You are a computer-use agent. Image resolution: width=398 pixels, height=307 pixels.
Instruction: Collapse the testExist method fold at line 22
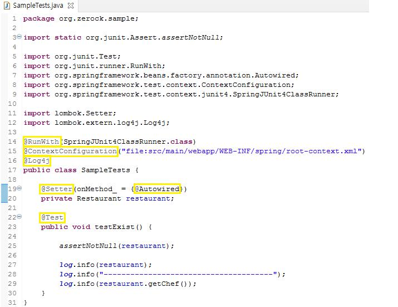point(19,217)
